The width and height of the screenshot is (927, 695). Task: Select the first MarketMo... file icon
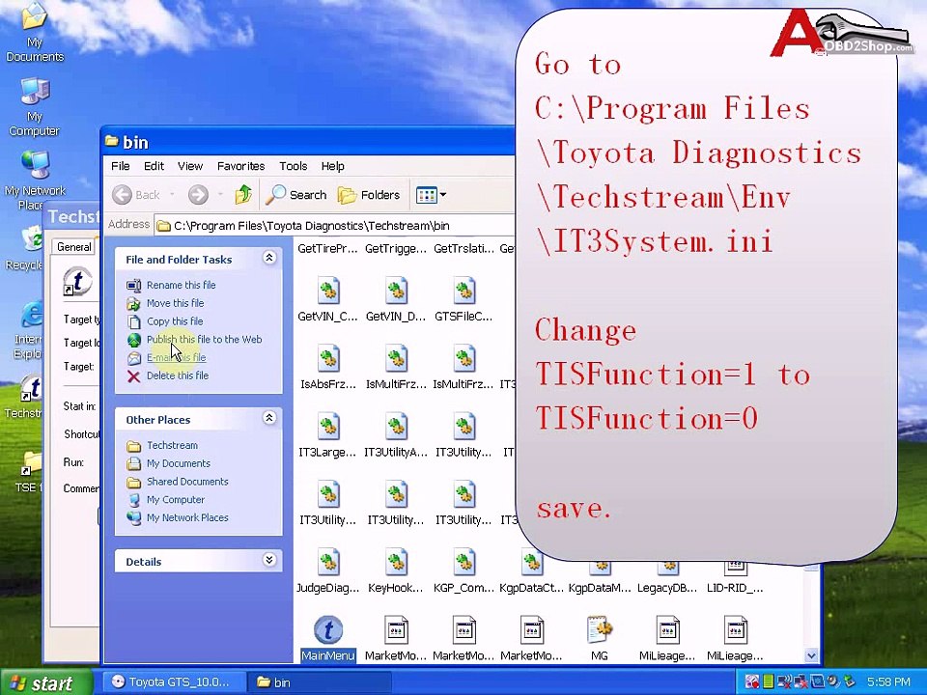396,630
